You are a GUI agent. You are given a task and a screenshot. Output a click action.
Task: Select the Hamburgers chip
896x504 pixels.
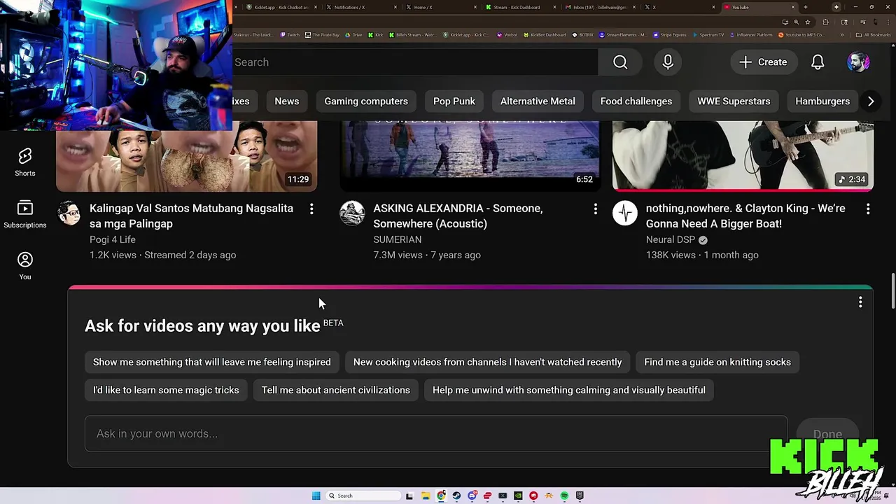822,101
